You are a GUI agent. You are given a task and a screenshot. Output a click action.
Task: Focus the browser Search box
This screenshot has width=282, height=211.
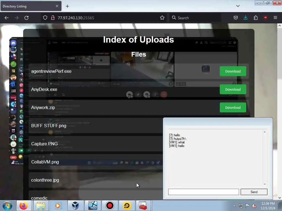pyautogui.click(x=195, y=18)
